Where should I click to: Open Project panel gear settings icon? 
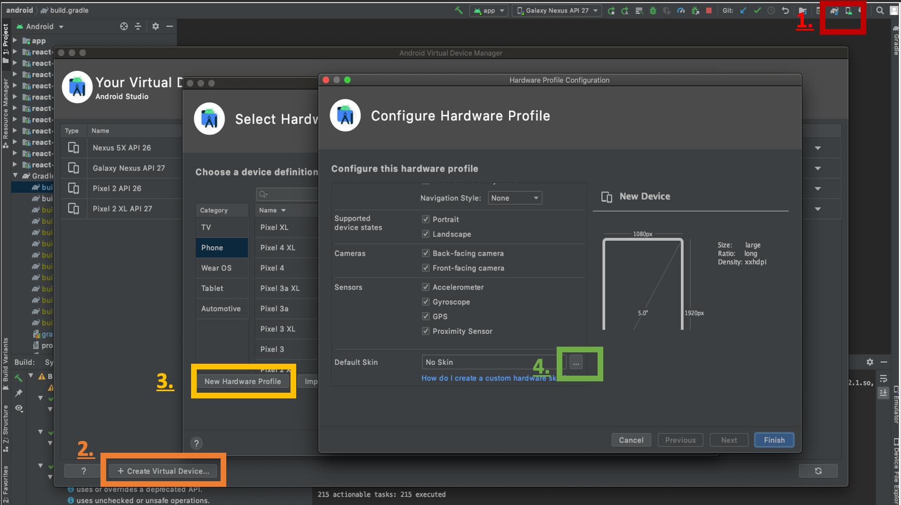155,26
